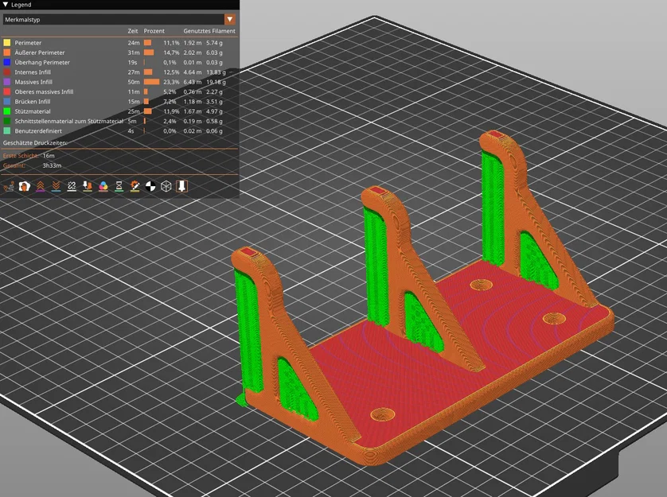This screenshot has width=667, height=497.
Task: Click the Überhang Perimeter legend entry
Action: (41, 62)
